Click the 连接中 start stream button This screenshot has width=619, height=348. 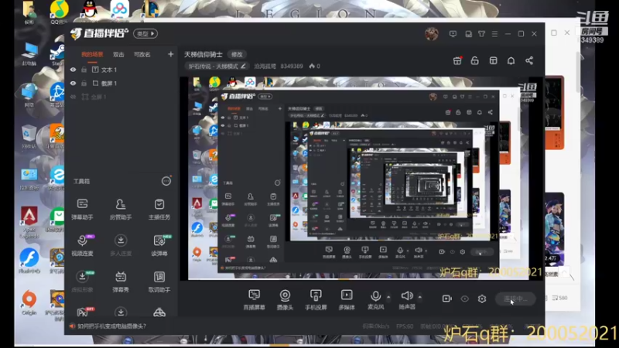(515, 299)
